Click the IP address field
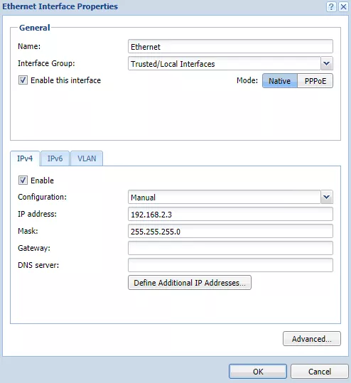 pos(230,214)
